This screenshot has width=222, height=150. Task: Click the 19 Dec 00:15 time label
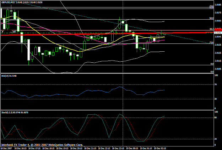132,148
